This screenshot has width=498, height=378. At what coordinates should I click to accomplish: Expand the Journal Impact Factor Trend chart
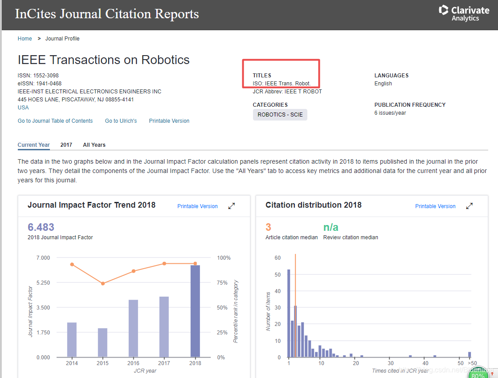(232, 206)
